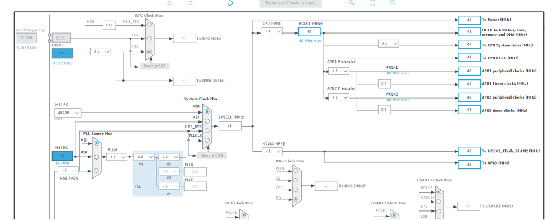Screen dimensions: 558x220
Task: Click the undo arrow icon
Action: [x=170, y=3]
